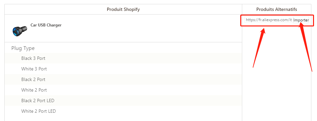Click the word LED in Black 2 Port LED
This screenshot has width=317, height=121.
tap(50, 101)
